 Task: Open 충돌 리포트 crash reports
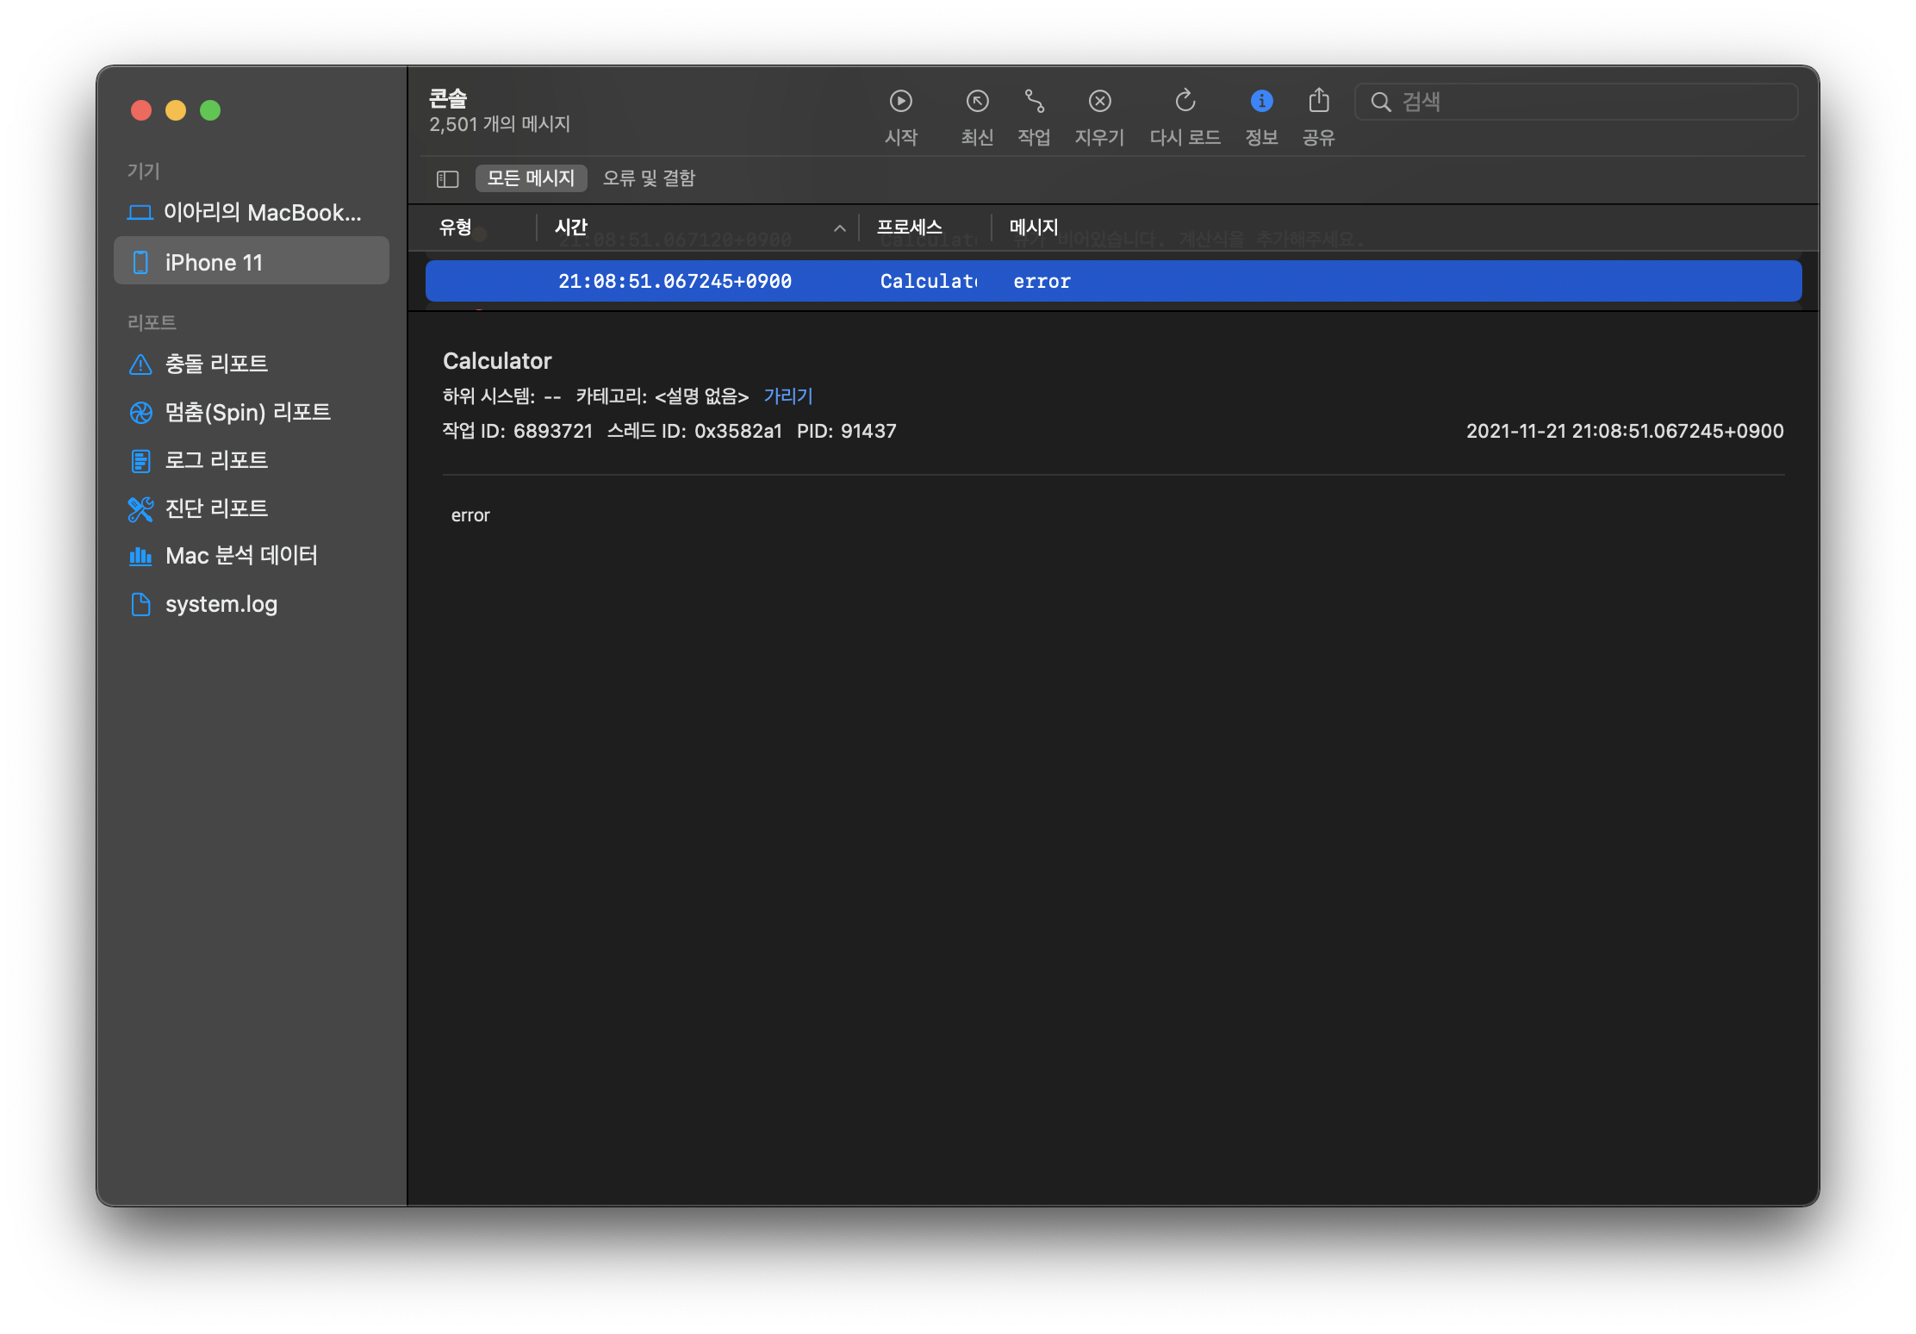pyautogui.click(x=216, y=364)
